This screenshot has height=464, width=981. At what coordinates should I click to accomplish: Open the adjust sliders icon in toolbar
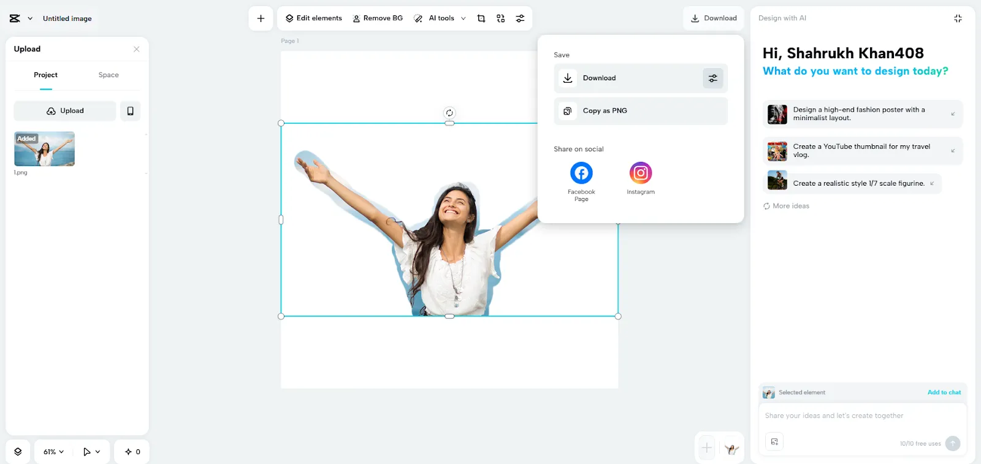[x=520, y=18]
